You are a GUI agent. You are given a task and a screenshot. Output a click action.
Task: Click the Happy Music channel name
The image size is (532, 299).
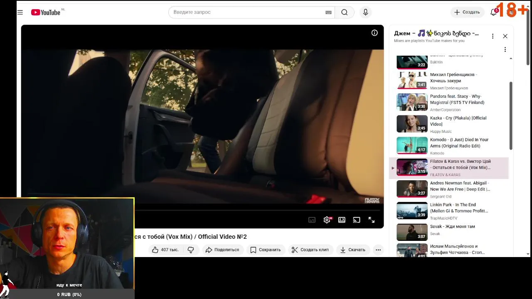(x=441, y=132)
